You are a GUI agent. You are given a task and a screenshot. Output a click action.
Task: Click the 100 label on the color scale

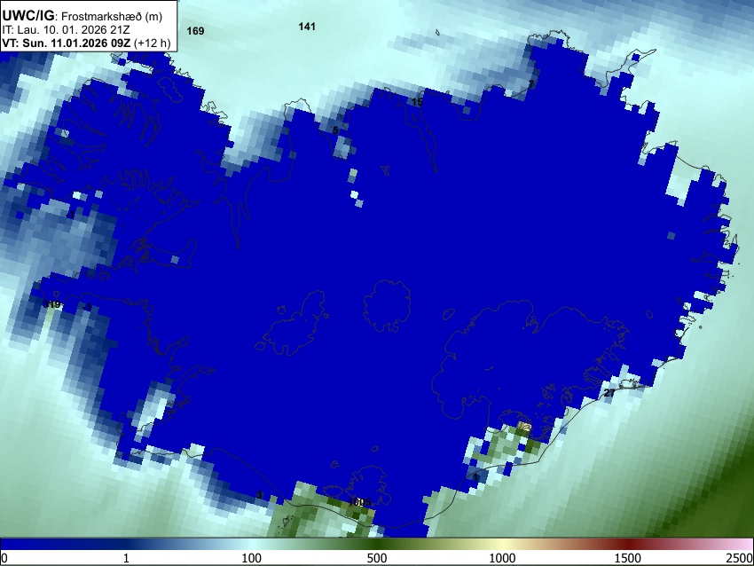click(x=251, y=558)
